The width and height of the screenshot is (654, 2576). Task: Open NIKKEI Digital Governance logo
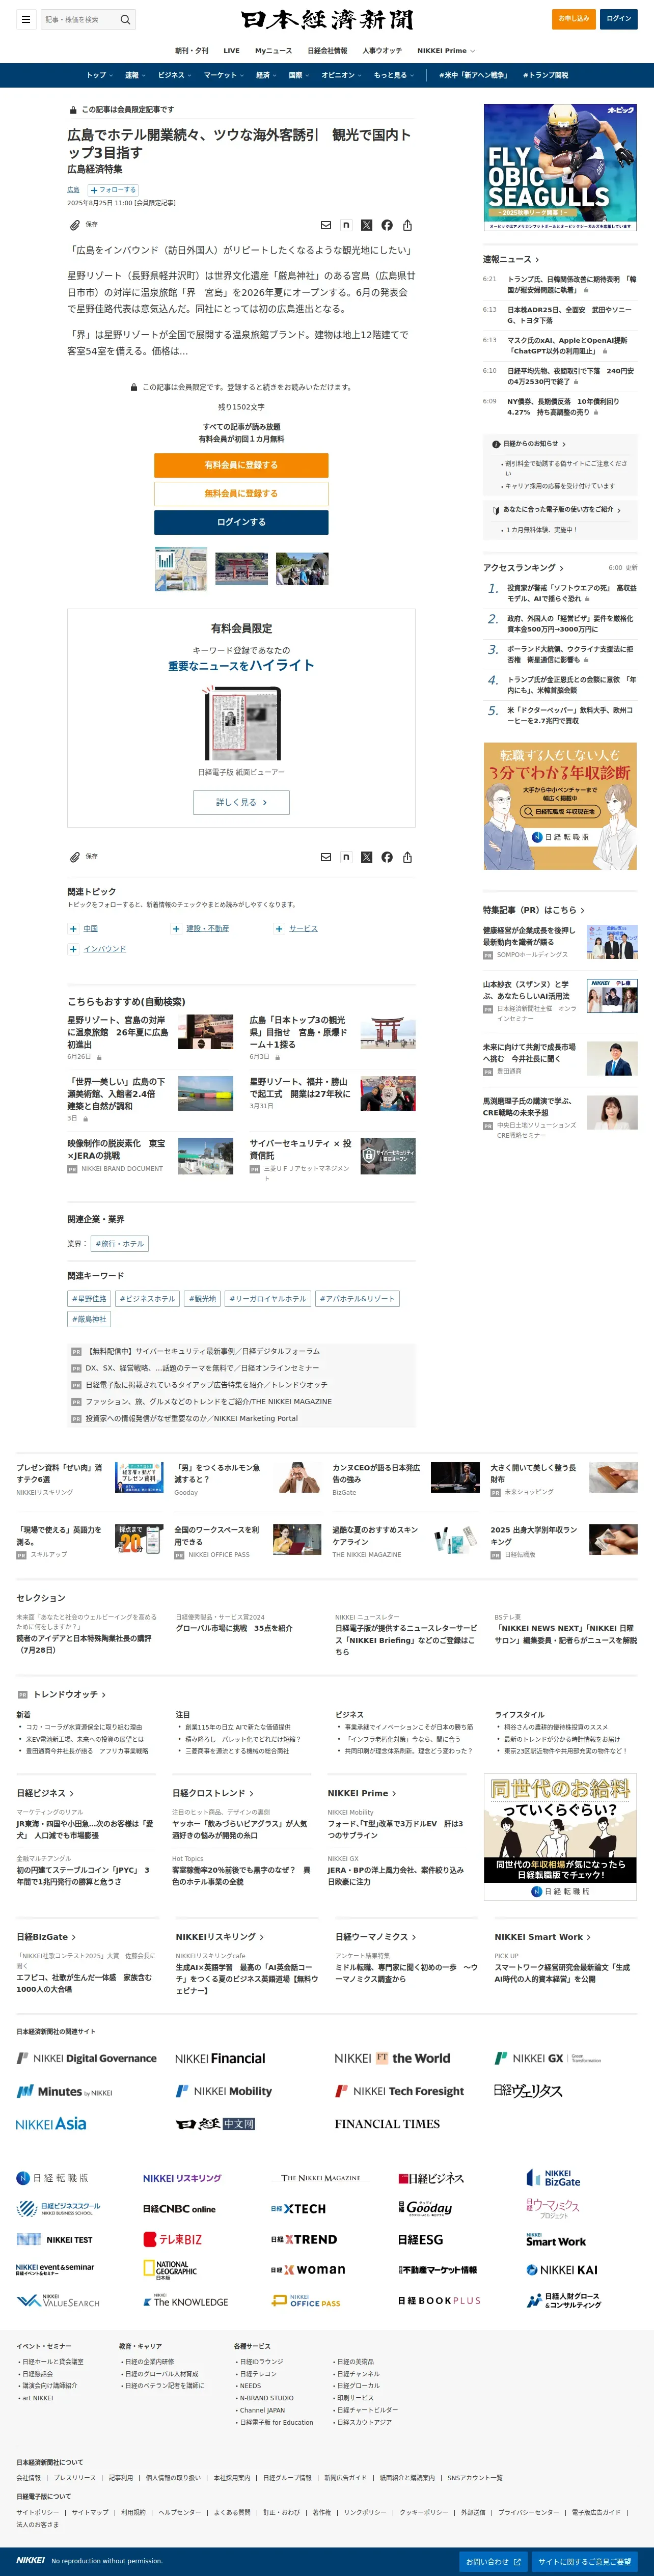(86, 2058)
